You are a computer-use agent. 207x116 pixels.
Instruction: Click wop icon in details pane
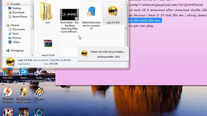(x=10, y=62)
